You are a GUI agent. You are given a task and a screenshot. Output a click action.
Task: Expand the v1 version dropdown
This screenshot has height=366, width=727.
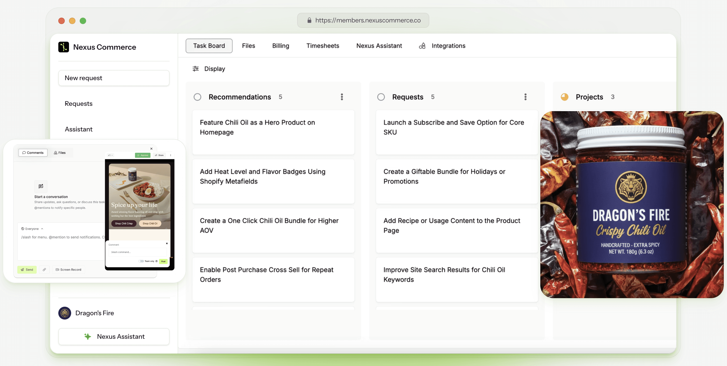click(110, 155)
